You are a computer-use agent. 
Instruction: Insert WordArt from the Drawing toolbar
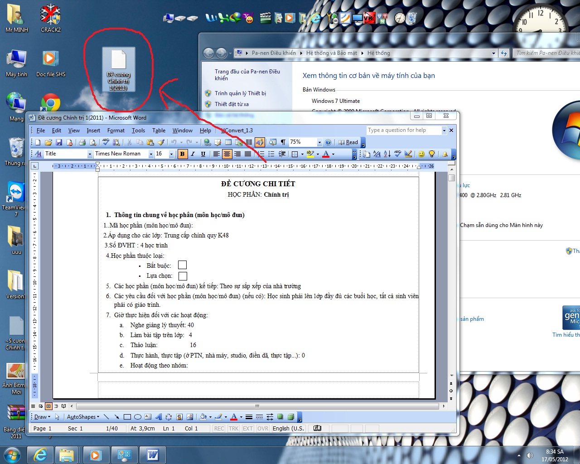159,416
